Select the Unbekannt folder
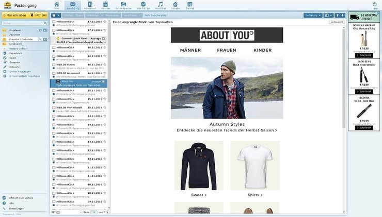Viewport: 382px width, 217px height. point(15,44)
